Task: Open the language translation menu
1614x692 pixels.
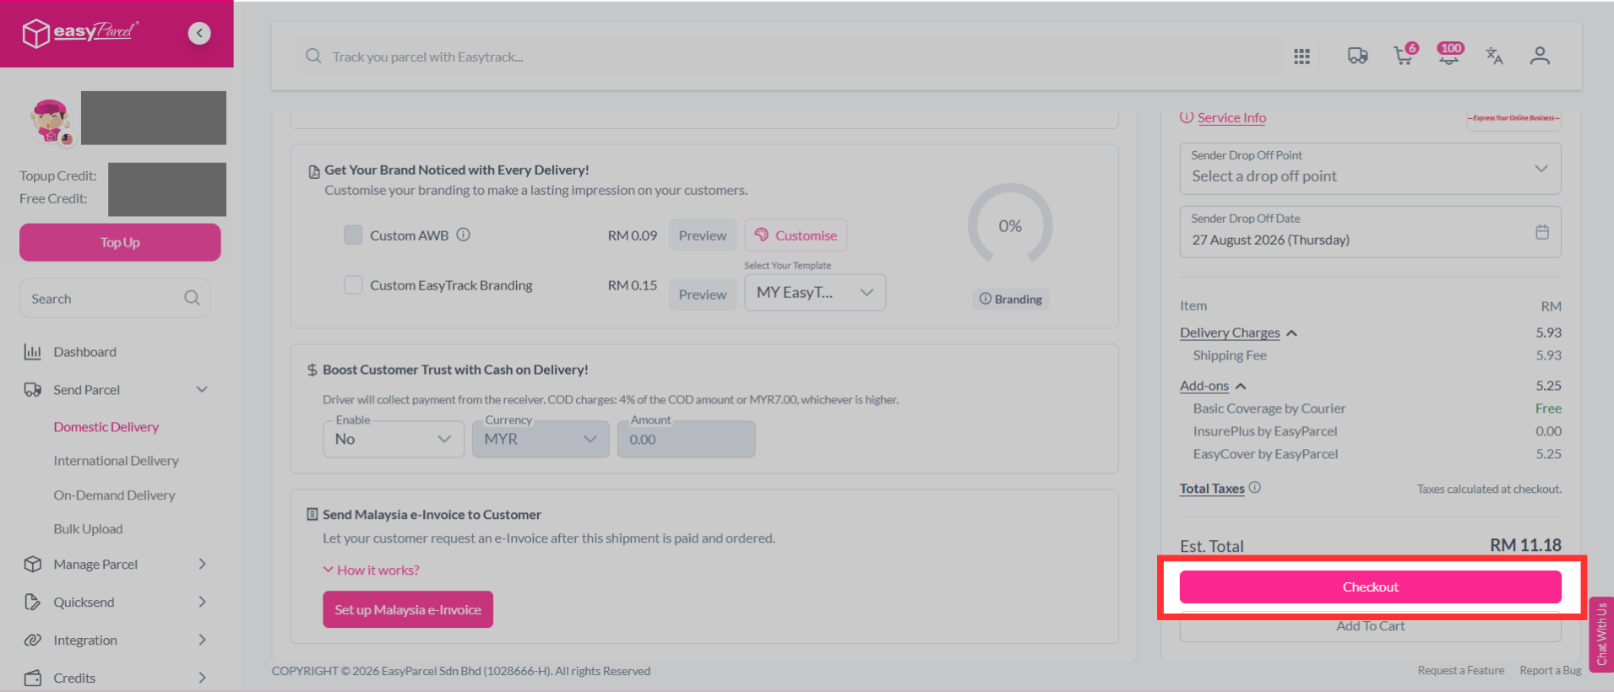Action: tap(1494, 56)
